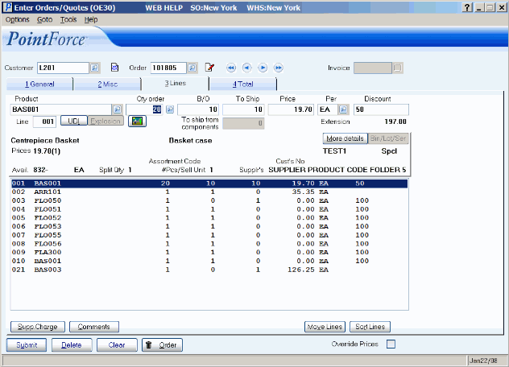Go to first record navigation arrow
Image resolution: width=509 pixels, height=367 pixels.
231,68
